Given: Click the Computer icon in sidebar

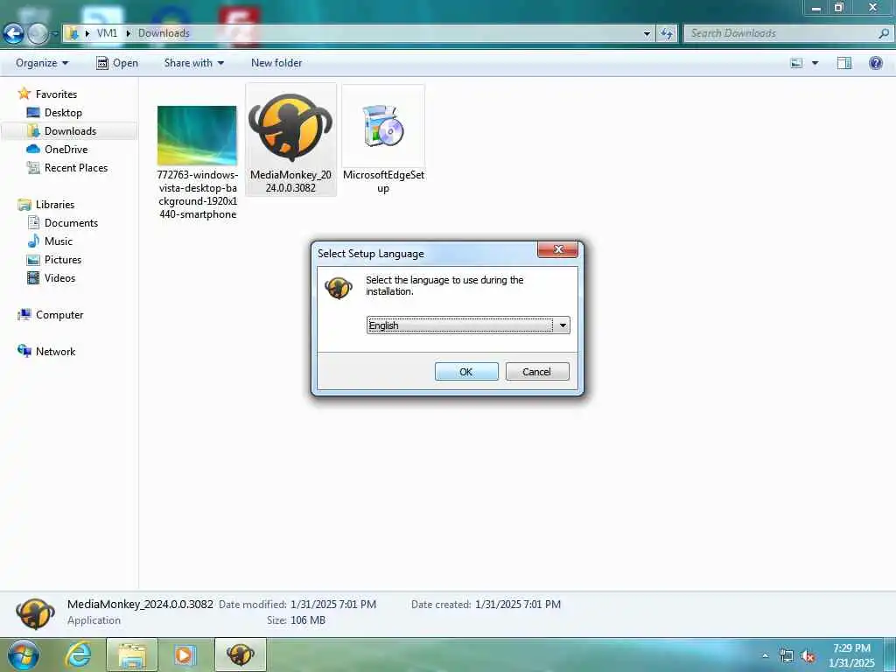Looking at the screenshot, I should point(24,314).
